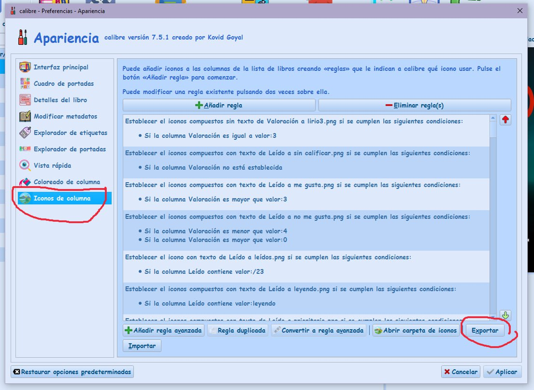
Task: Click condition 'Valoración es mayor que valor:3'
Action: pos(216,200)
